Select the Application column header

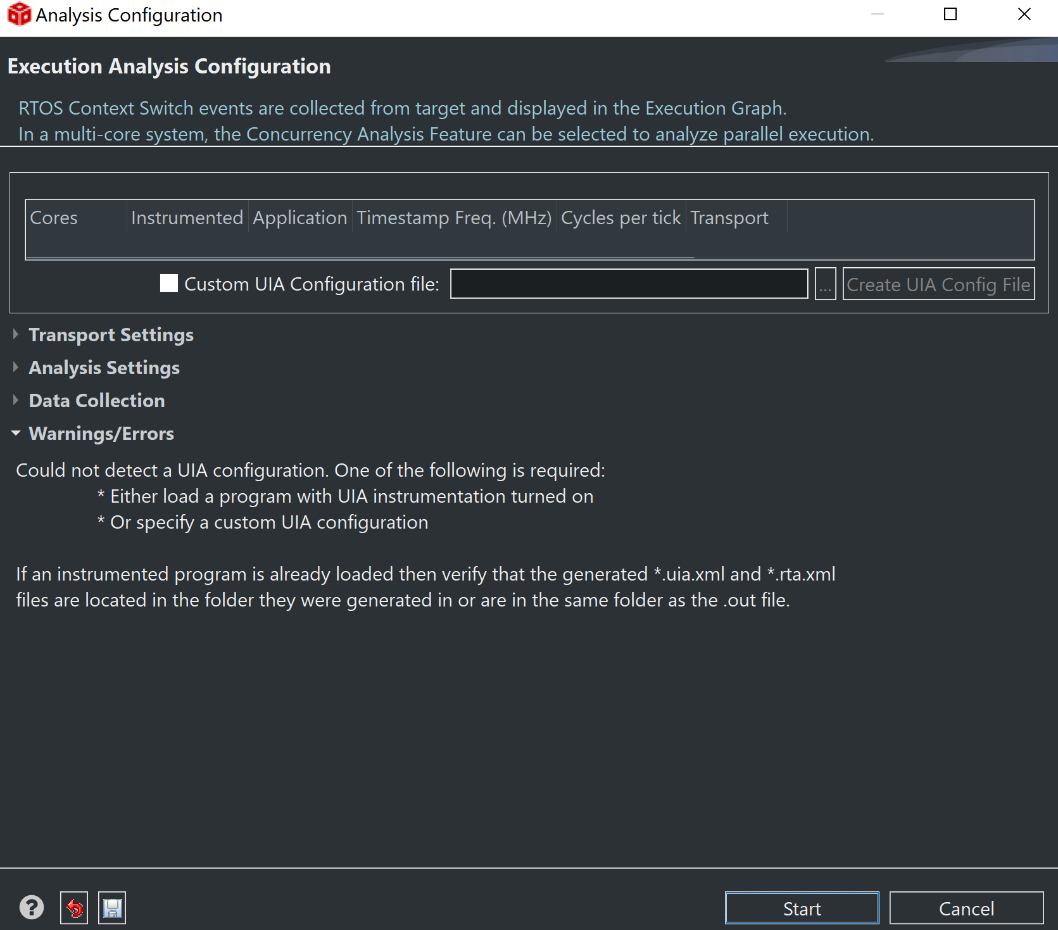click(x=299, y=217)
